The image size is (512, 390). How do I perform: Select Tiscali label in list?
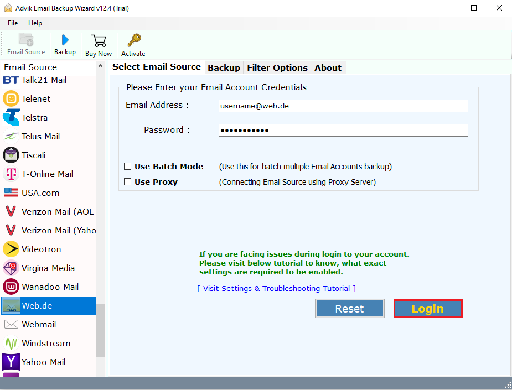pos(33,155)
